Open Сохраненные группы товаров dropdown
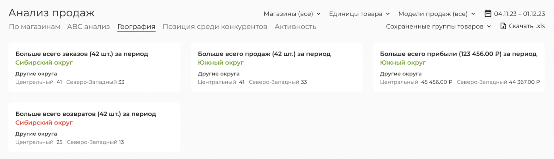 point(439,27)
